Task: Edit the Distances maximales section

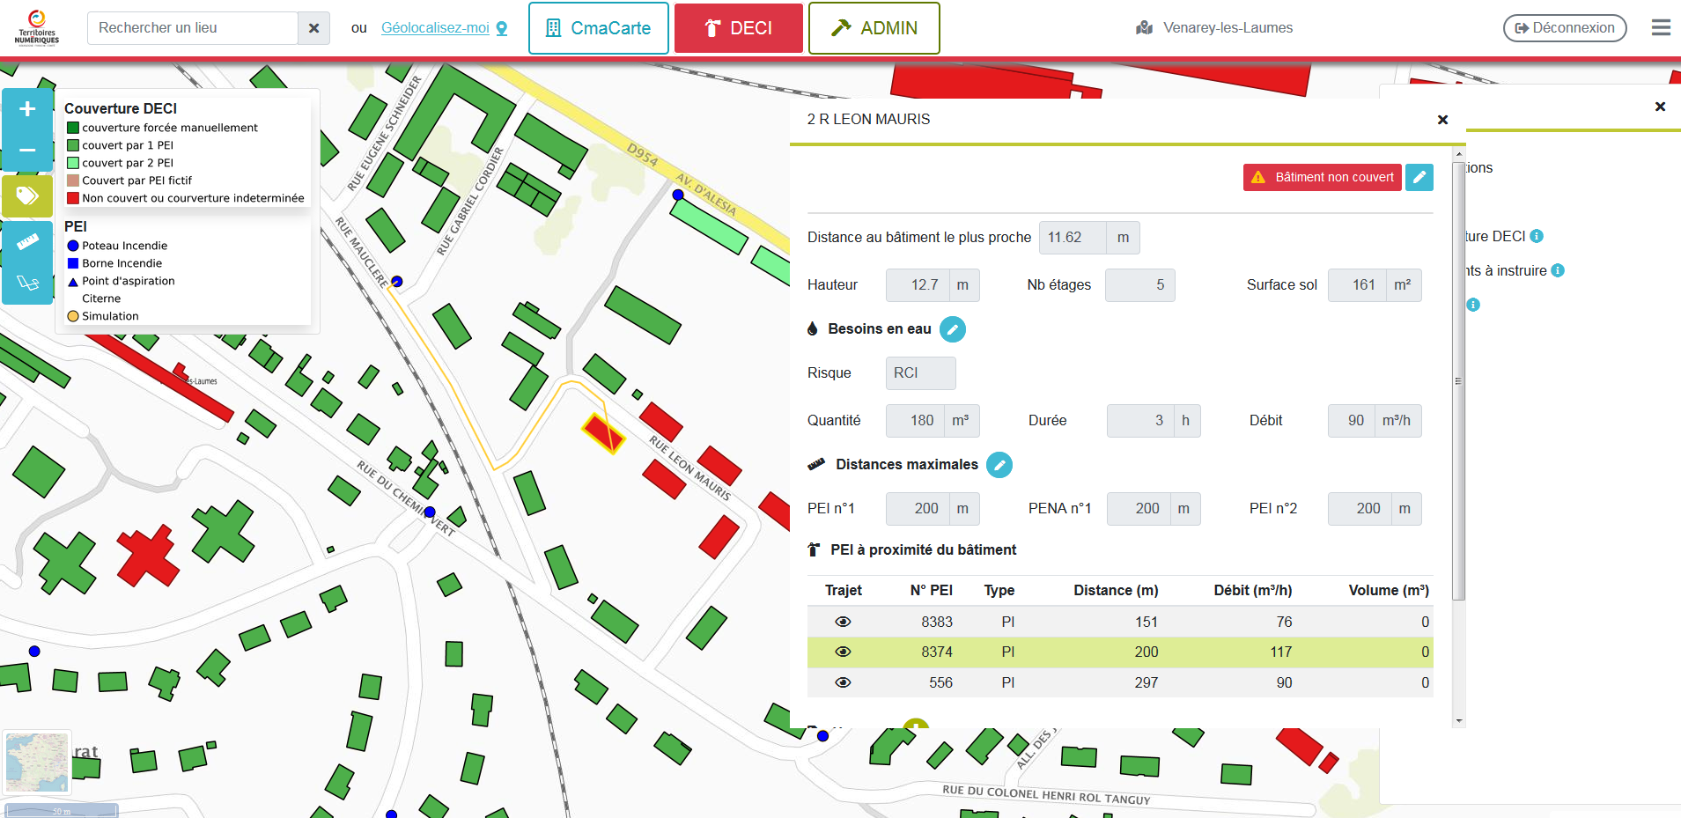Action: click(x=999, y=465)
